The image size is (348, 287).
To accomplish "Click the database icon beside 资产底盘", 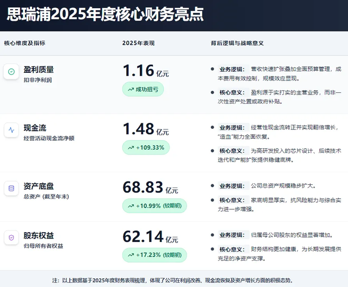I will pyautogui.click(x=11, y=188).
